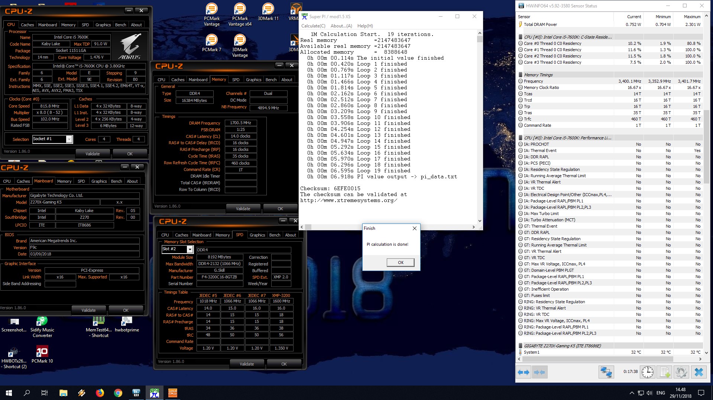Click HWiNFO clock reset timer icon
The height and width of the screenshot is (400, 713).
click(648, 372)
